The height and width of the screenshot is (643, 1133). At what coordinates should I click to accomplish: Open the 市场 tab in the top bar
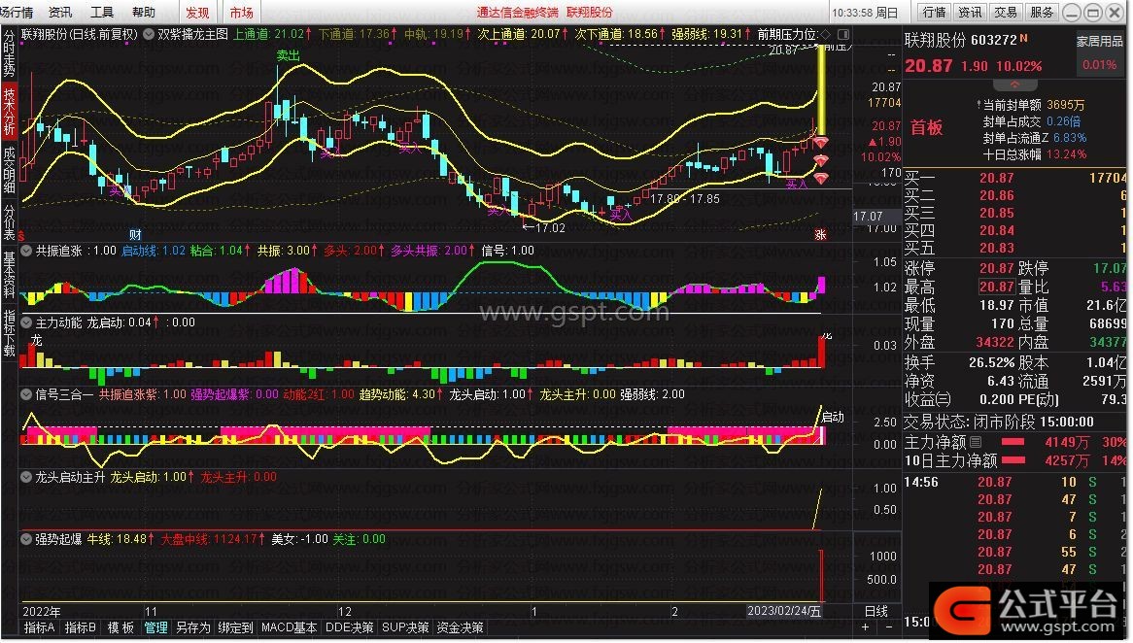pos(241,13)
